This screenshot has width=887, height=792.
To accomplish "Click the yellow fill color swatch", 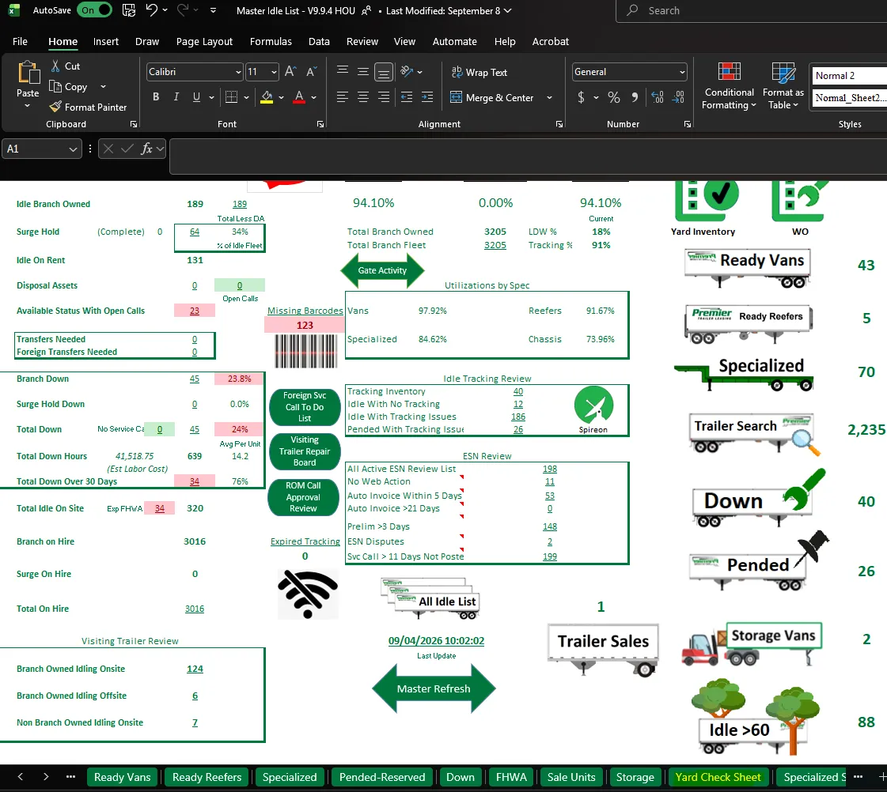I will (x=267, y=97).
